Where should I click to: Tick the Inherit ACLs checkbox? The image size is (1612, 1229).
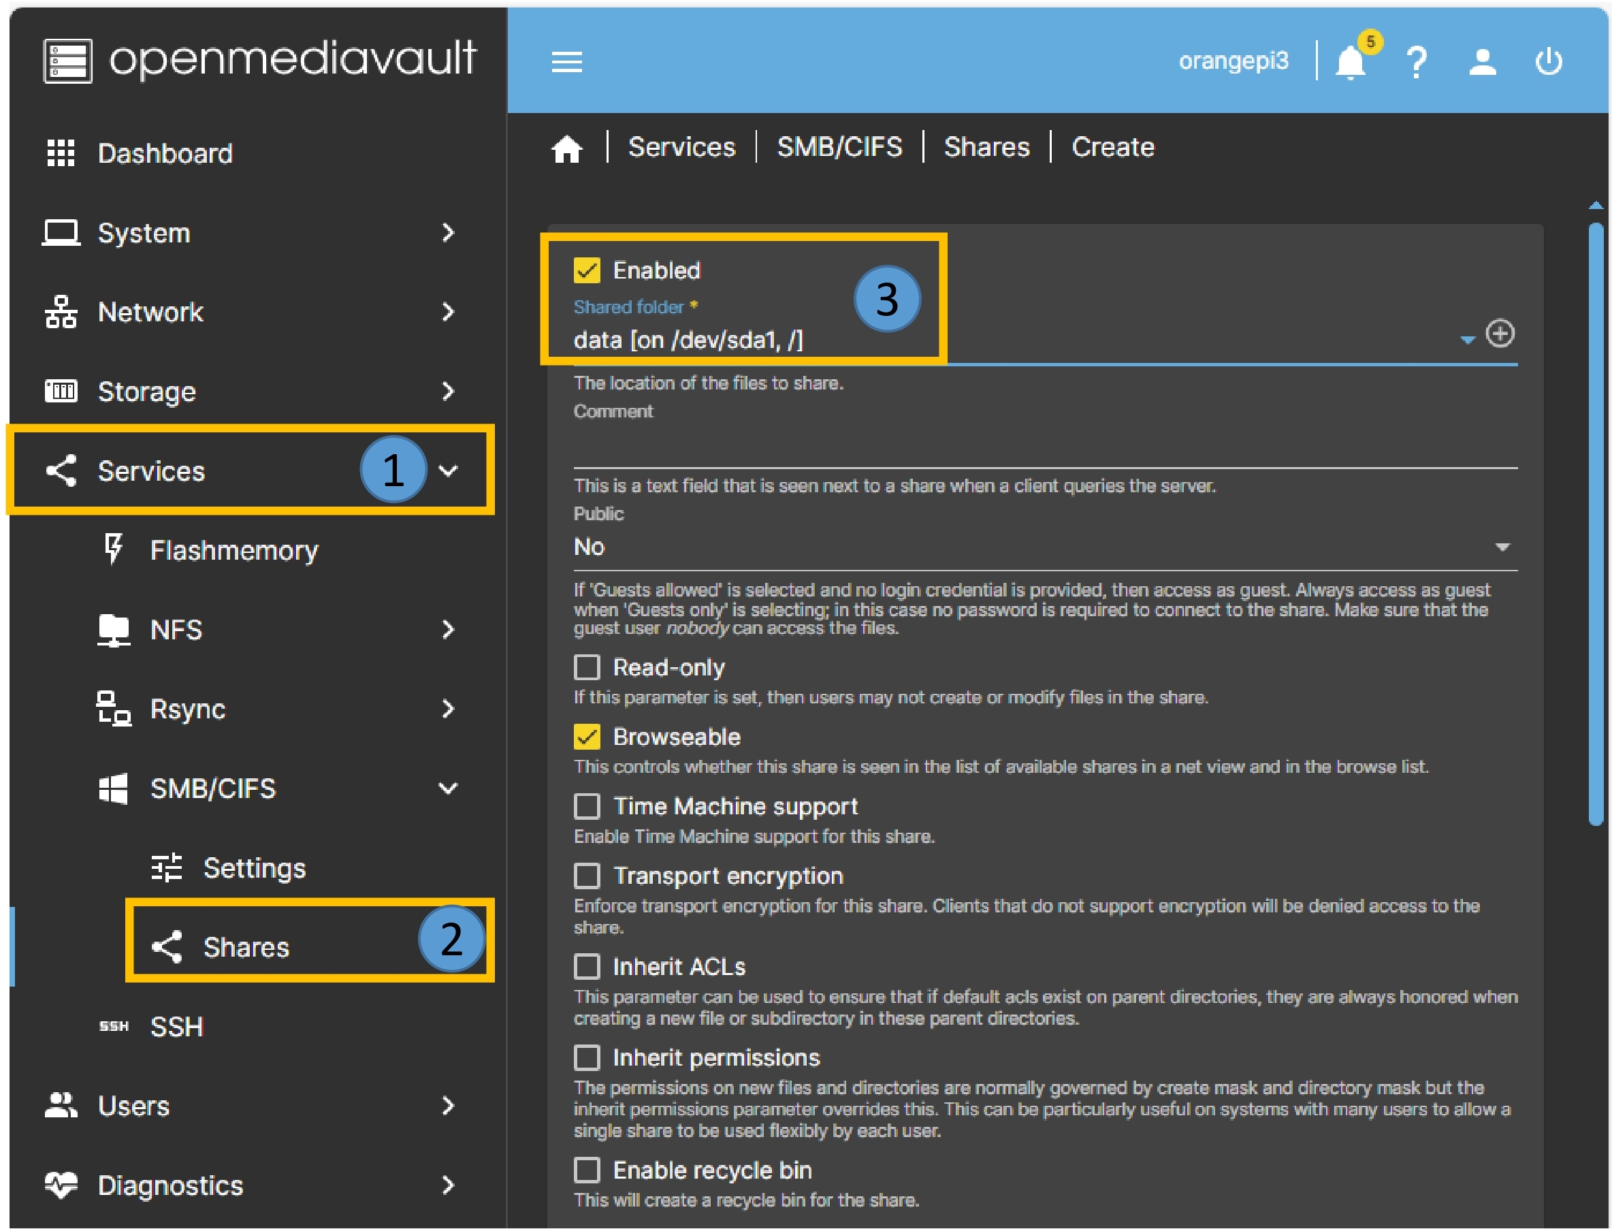tap(587, 967)
